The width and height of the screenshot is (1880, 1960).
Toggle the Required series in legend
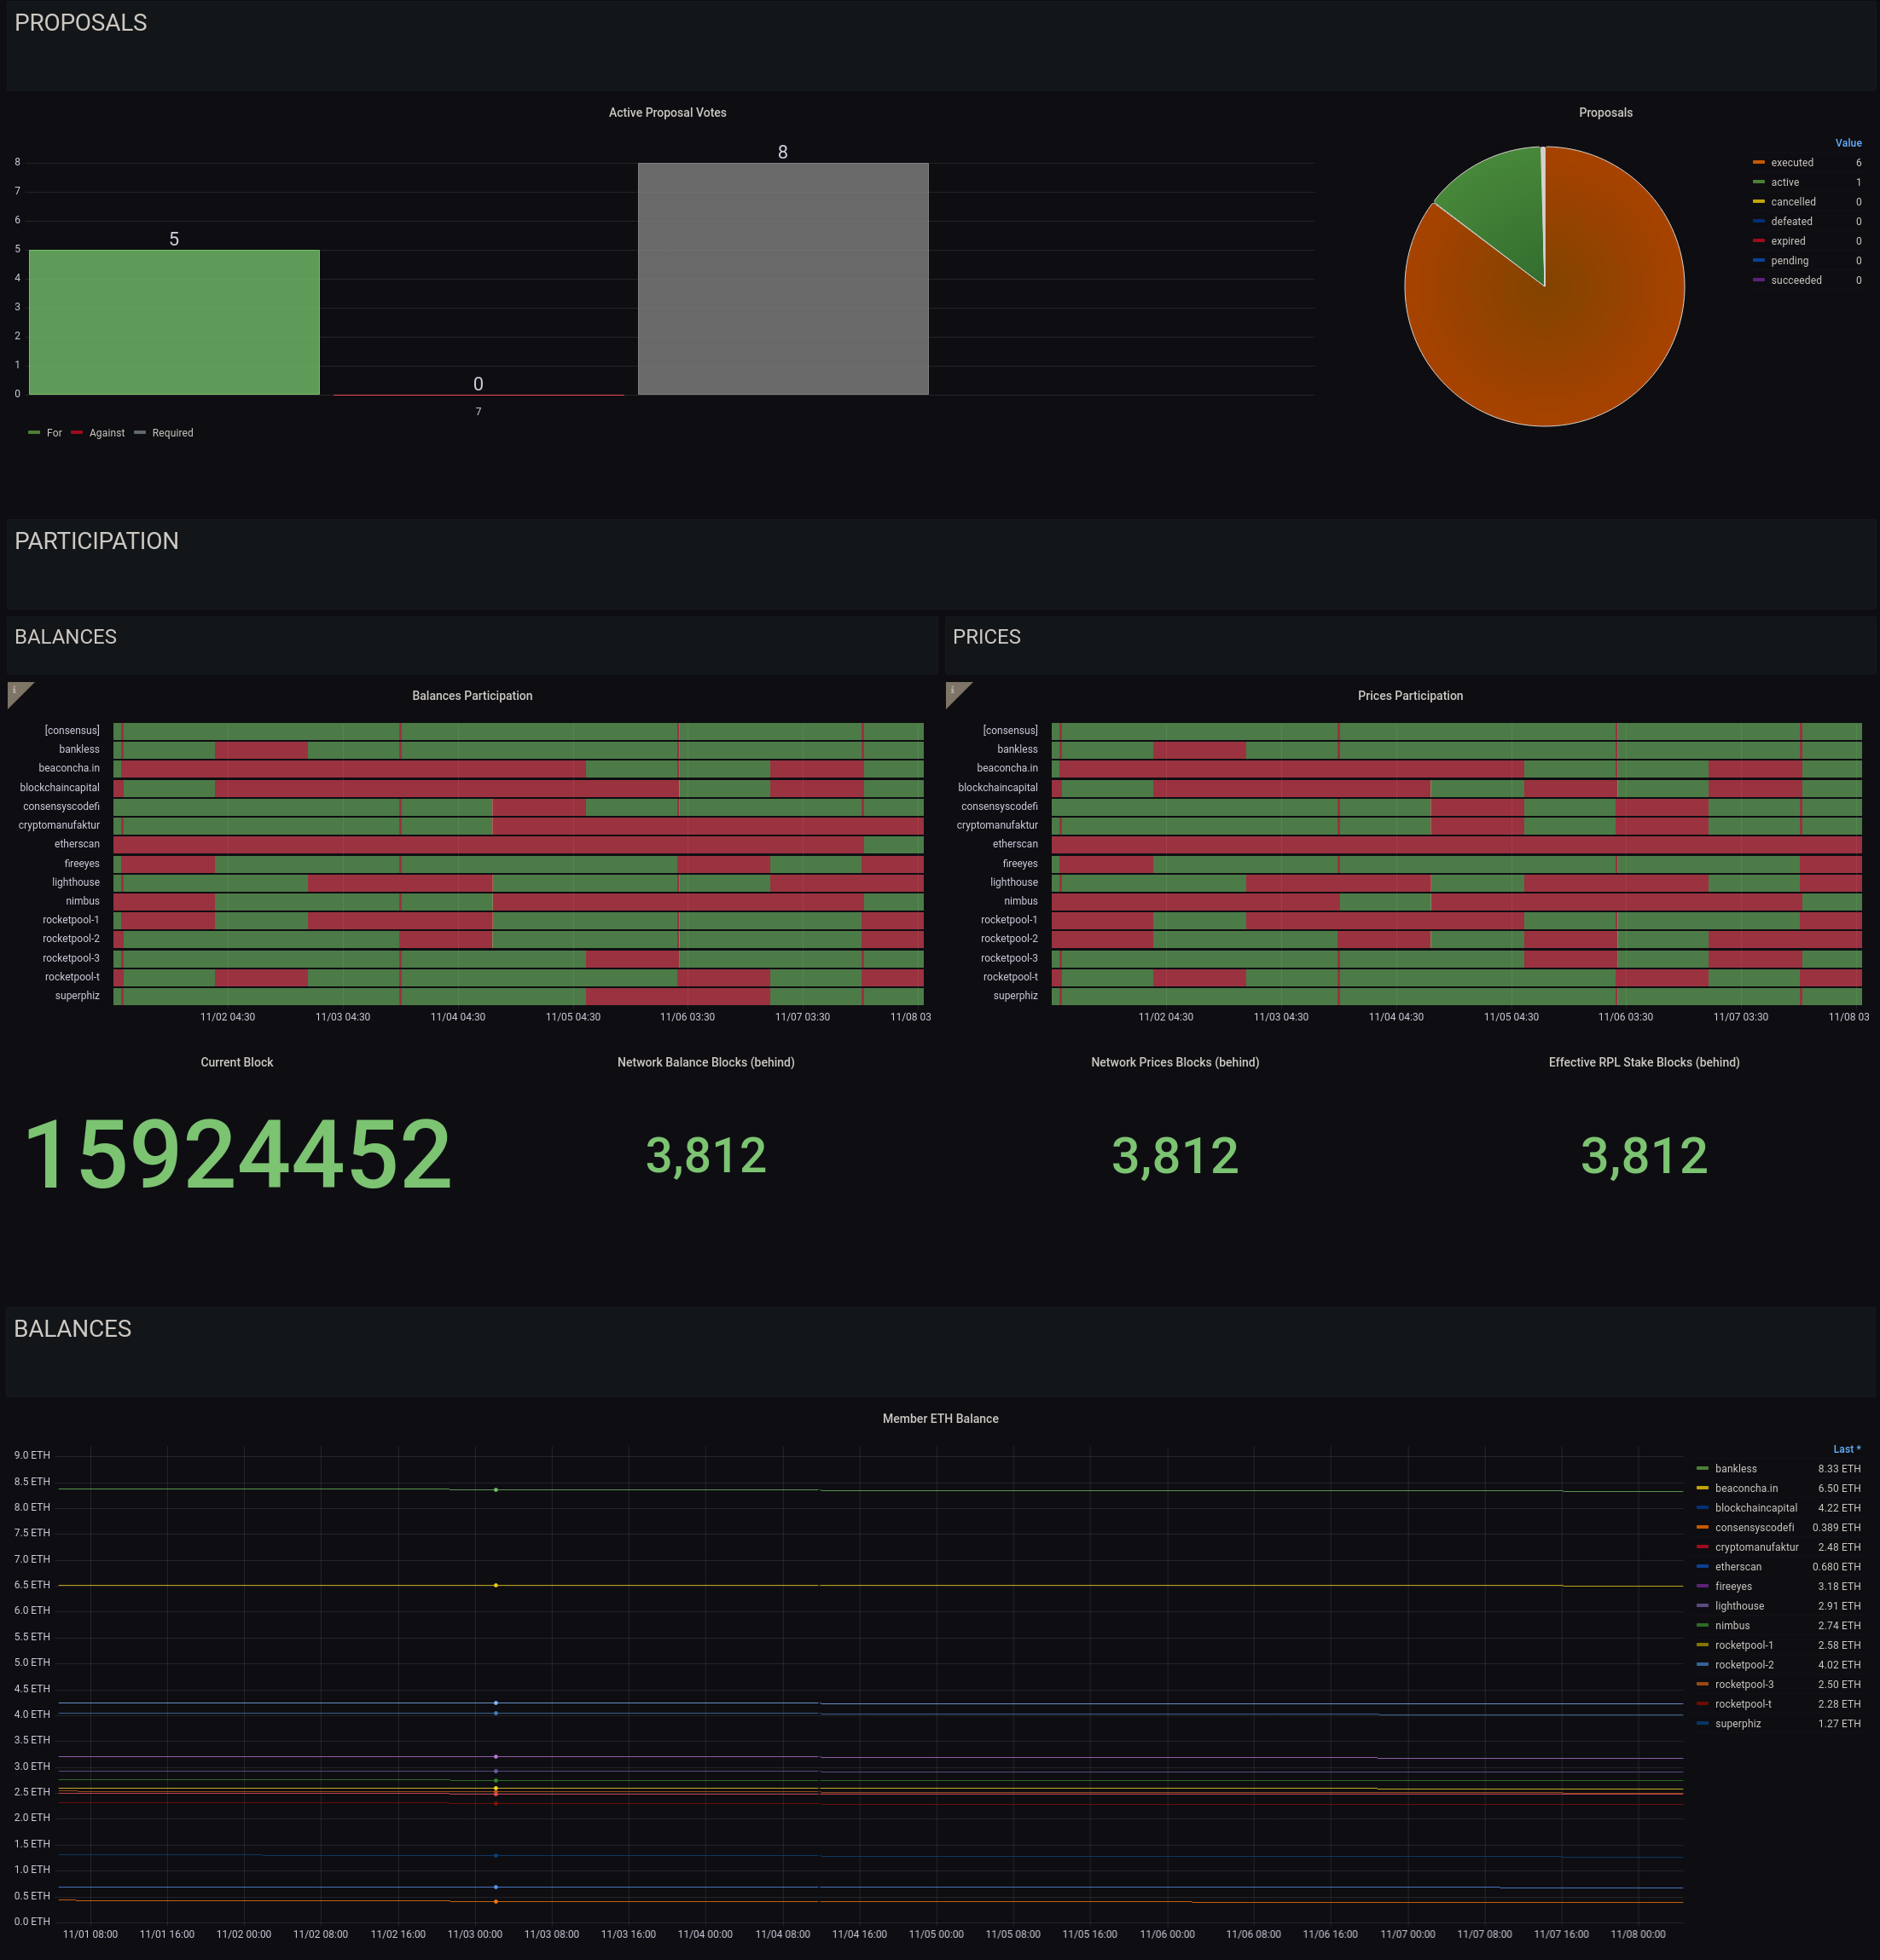point(172,433)
